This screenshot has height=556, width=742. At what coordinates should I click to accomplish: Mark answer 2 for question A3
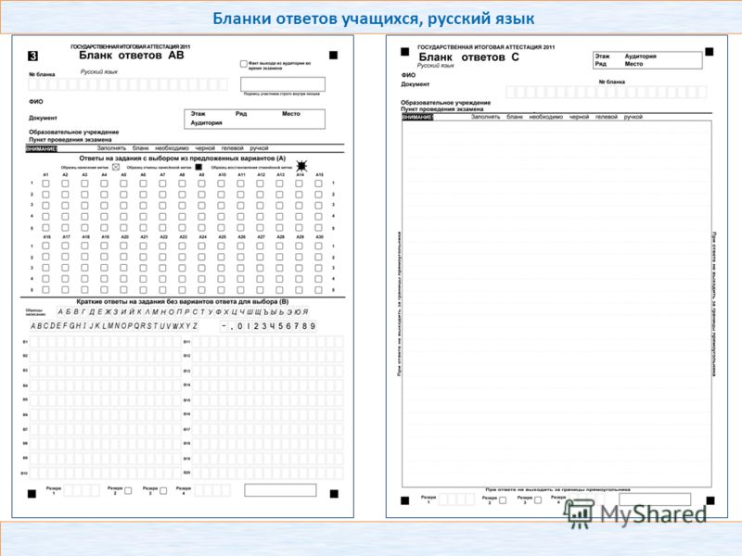(84, 195)
